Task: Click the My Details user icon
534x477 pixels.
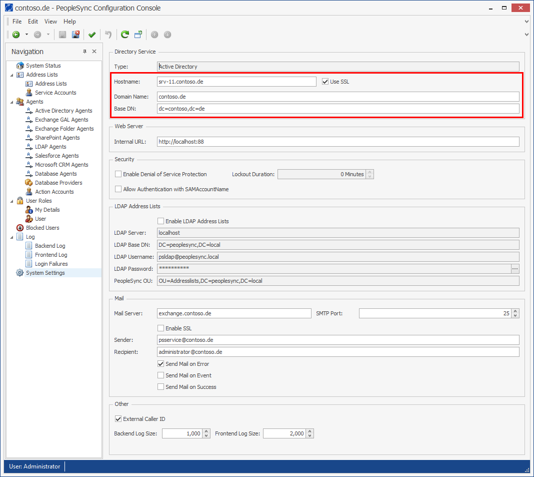Action: click(x=29, y=210)
